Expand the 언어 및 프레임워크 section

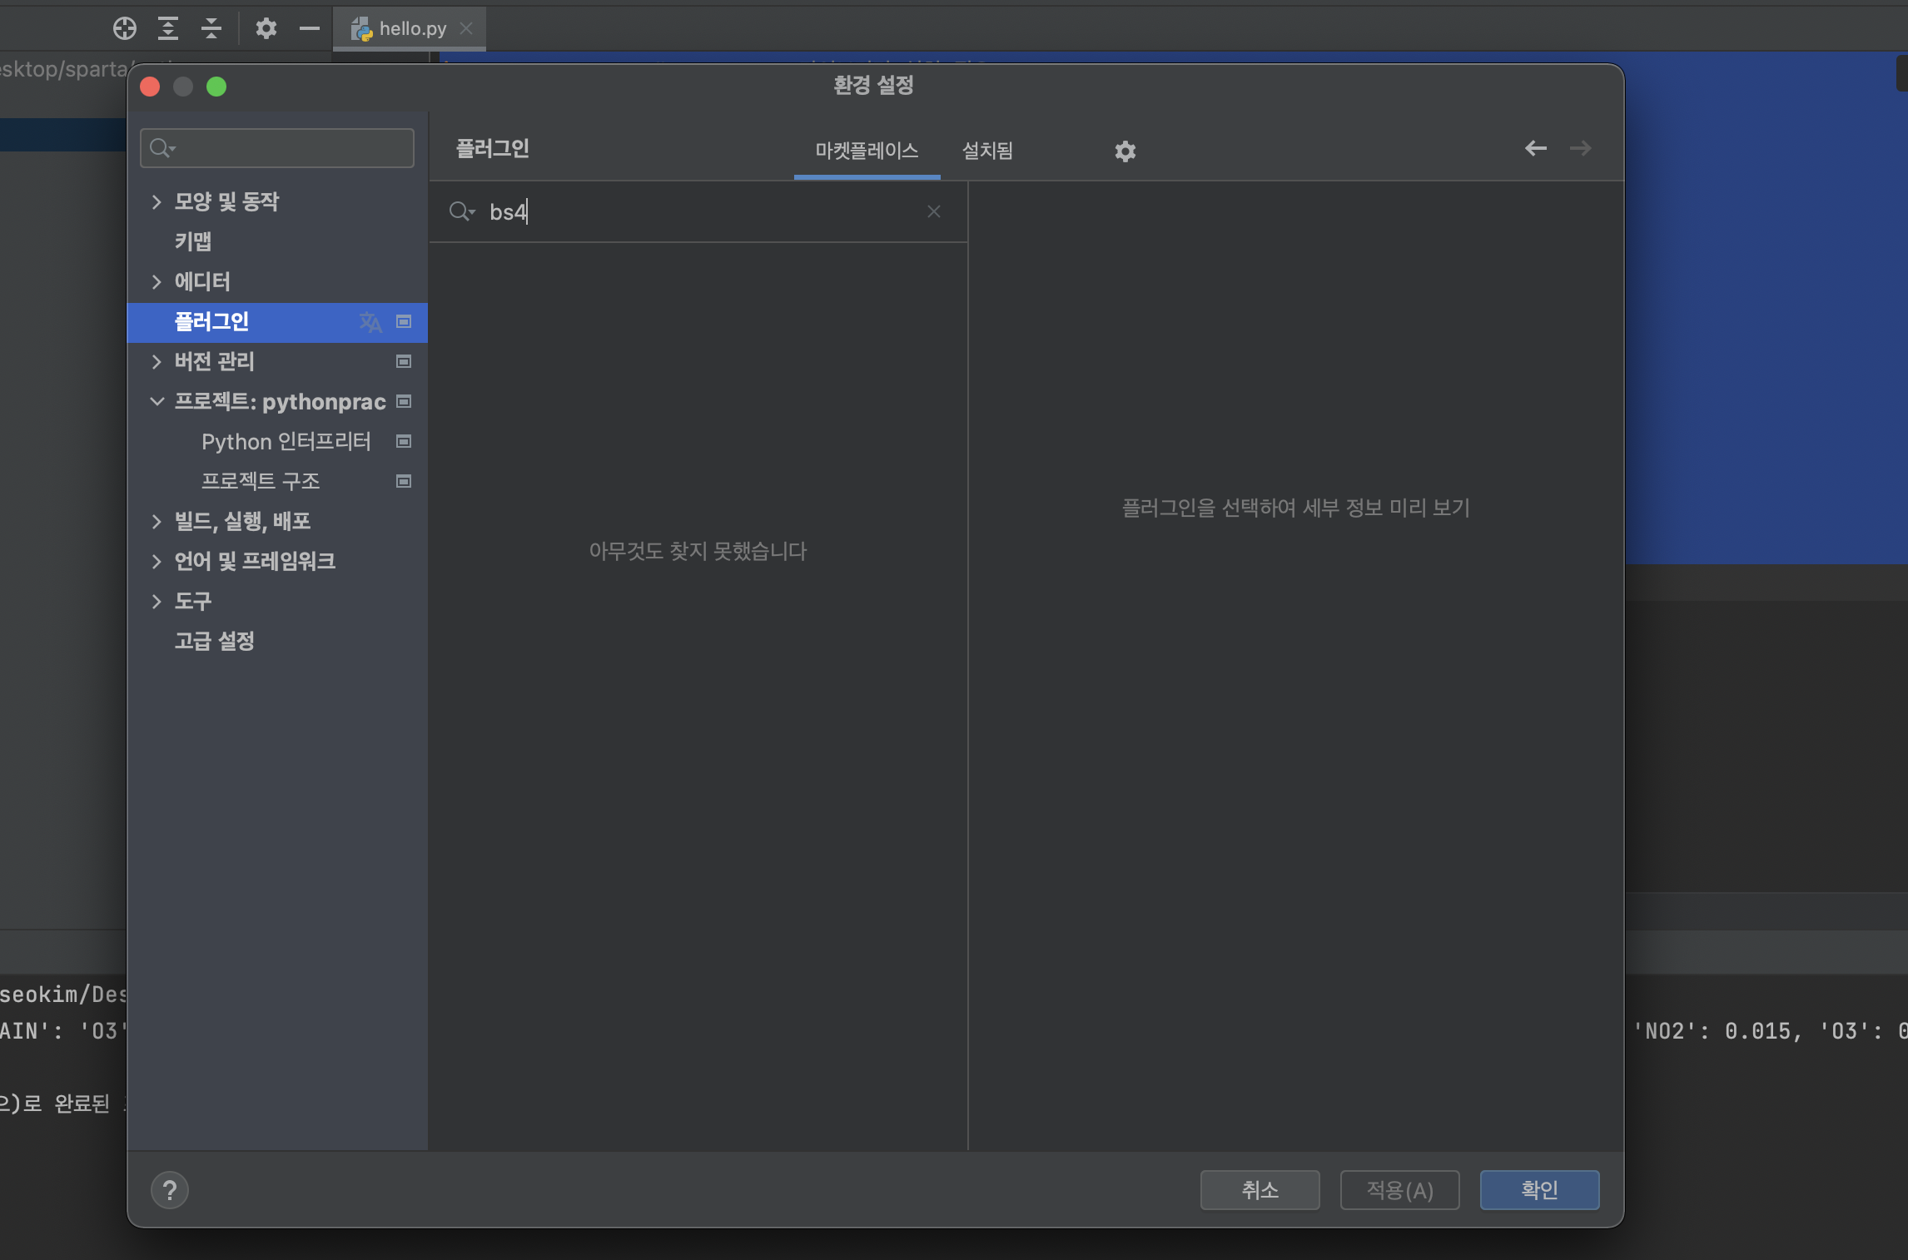(157, 561)
